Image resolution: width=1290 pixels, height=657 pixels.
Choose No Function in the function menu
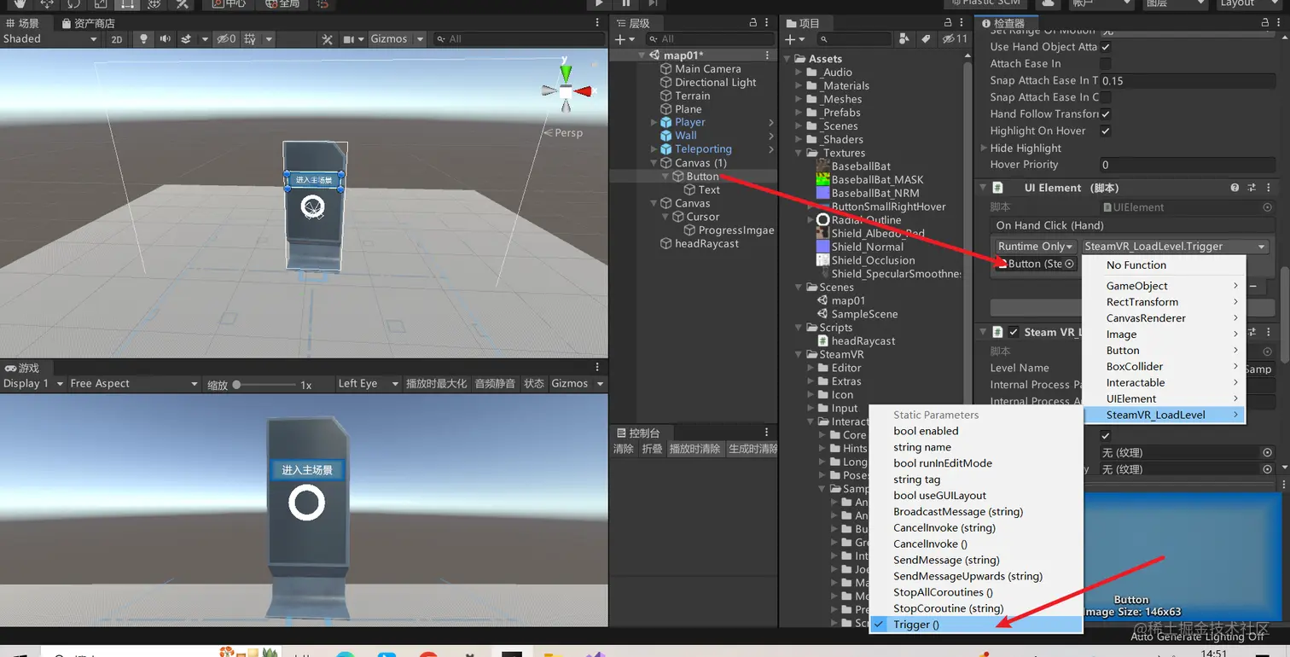pos(1164,265)
